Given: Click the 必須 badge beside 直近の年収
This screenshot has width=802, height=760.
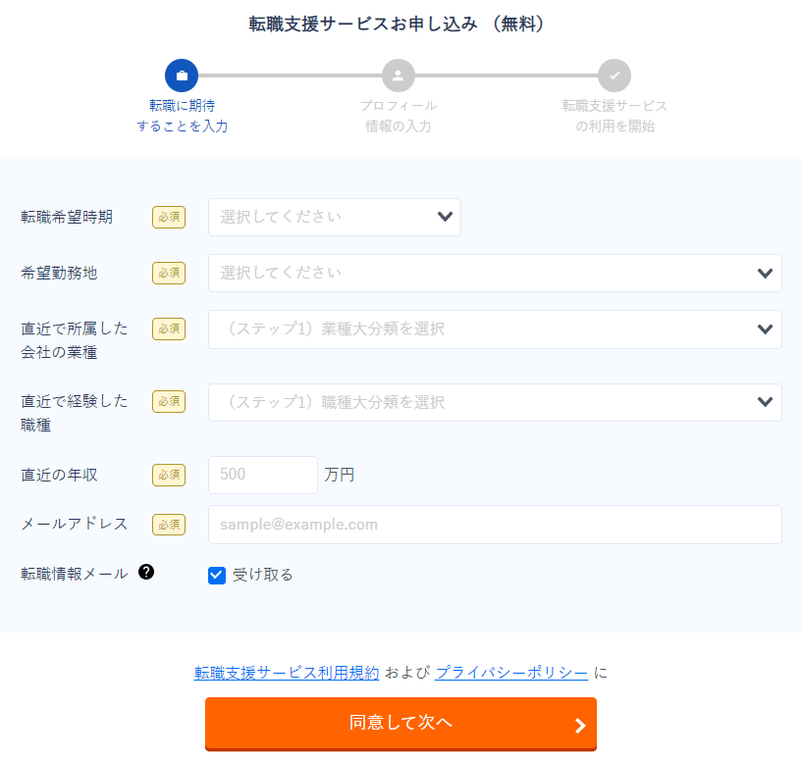Looking at the screenshot, I should [168, 475].
